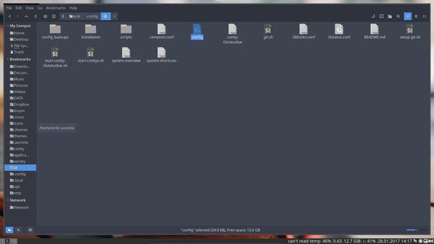Open a new terminal/split pane icon
This screenshot has height=244, width=434.
point(381,16)
